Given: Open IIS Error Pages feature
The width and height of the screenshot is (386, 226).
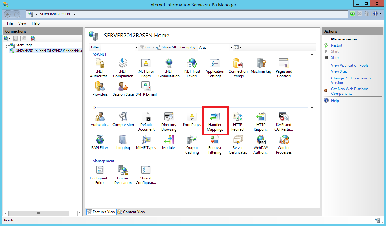Looking at the screenshot, I should click(x=192, y=119).
